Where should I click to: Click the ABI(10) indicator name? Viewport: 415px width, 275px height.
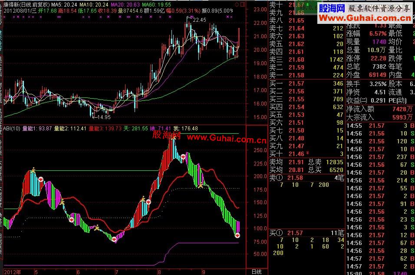(x=12, y=129)
